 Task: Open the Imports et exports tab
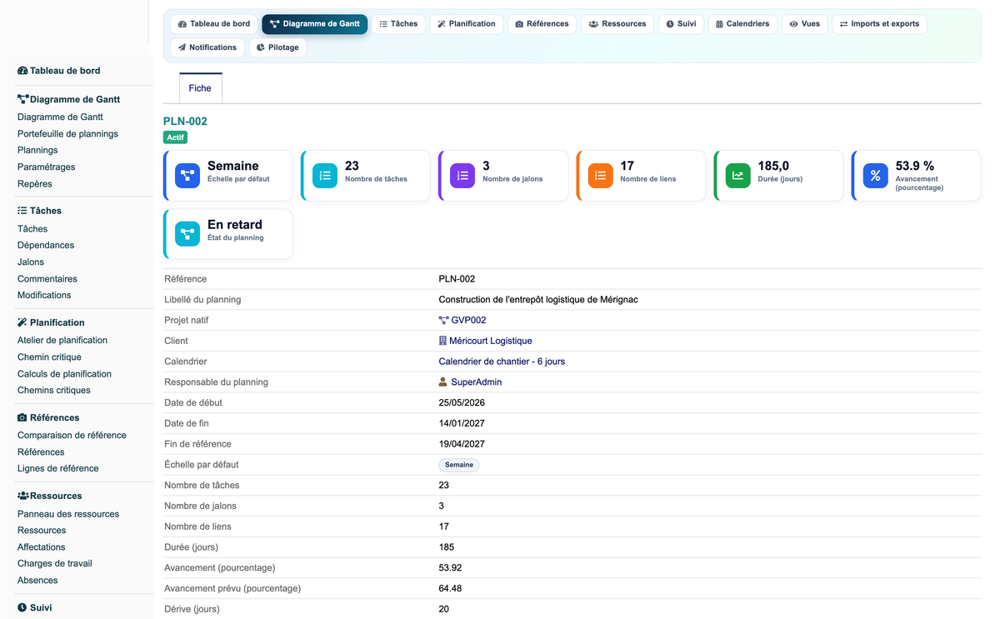click(x=879, y=24)
